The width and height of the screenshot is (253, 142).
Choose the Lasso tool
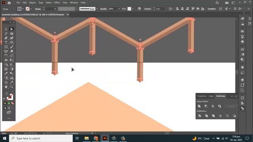point(11,34)
